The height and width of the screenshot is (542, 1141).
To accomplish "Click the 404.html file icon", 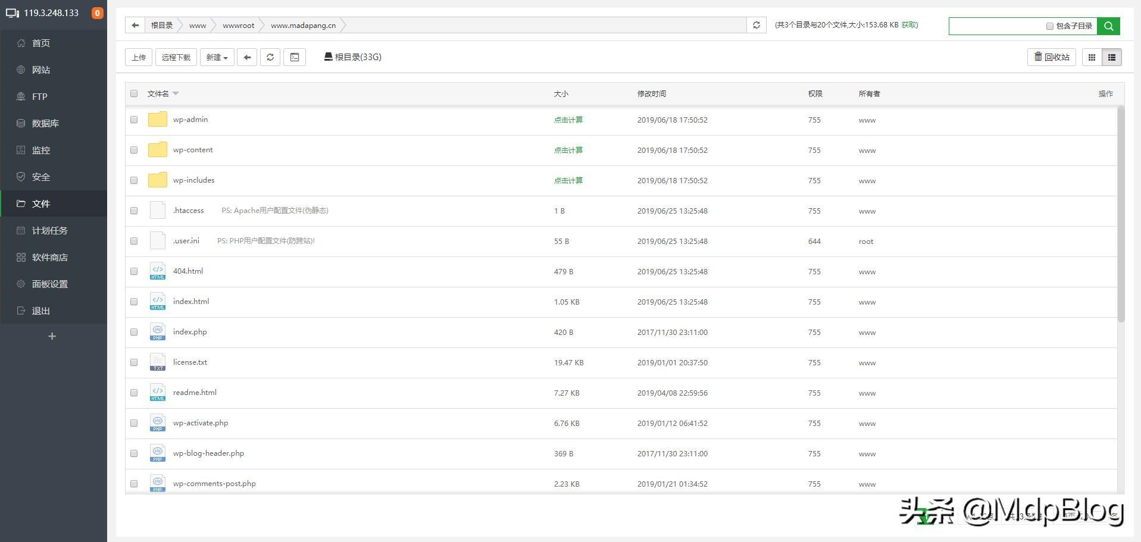I will 157,271.
